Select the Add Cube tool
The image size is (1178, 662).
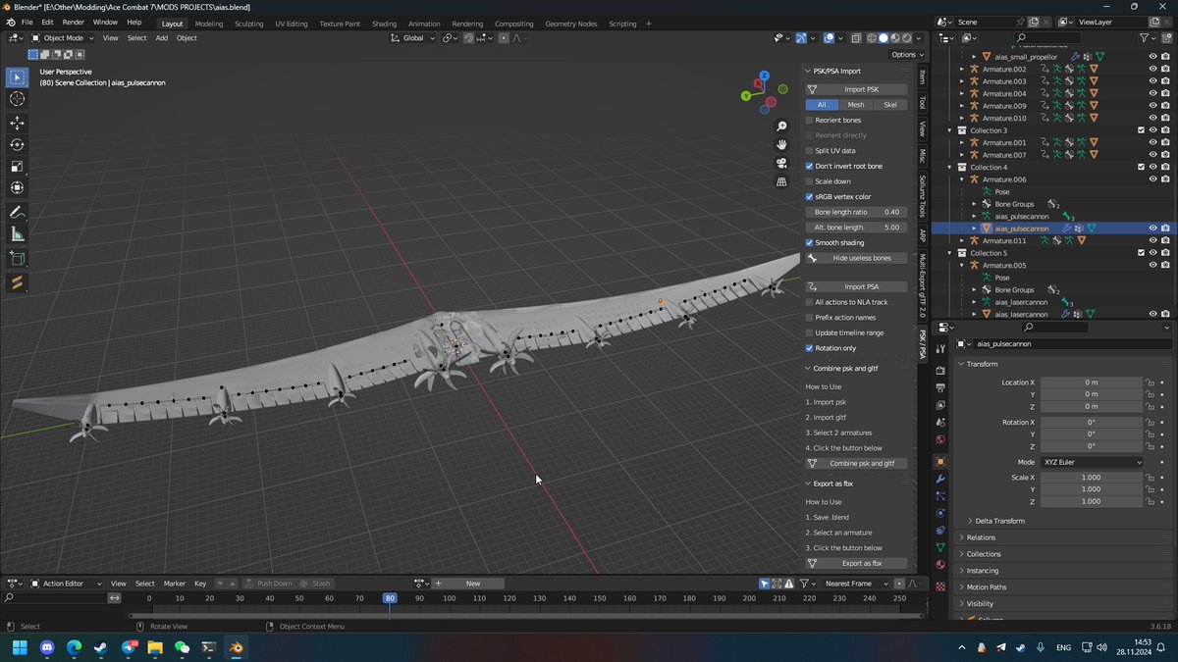[x=18, y=259]
